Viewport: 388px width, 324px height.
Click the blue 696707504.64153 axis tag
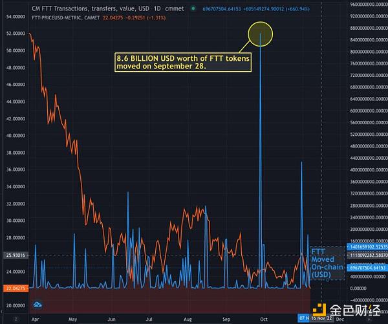click(369, 267)
